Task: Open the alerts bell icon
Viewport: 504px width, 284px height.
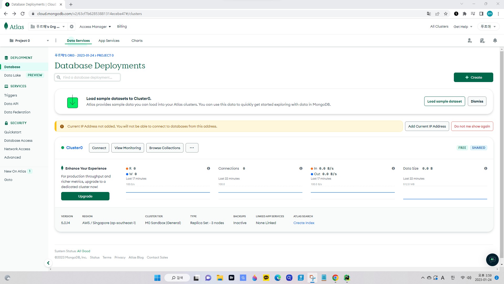Action: point(495,40)
